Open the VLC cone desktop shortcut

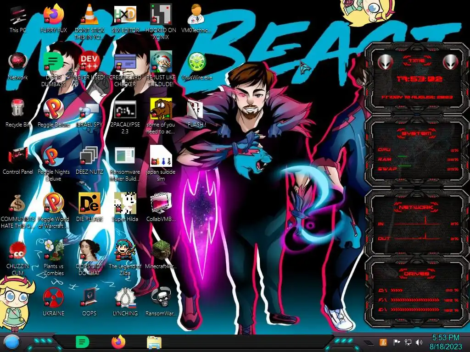tap(90, 22)
